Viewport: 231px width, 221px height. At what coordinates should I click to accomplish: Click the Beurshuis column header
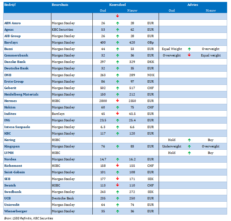[60, 5]
